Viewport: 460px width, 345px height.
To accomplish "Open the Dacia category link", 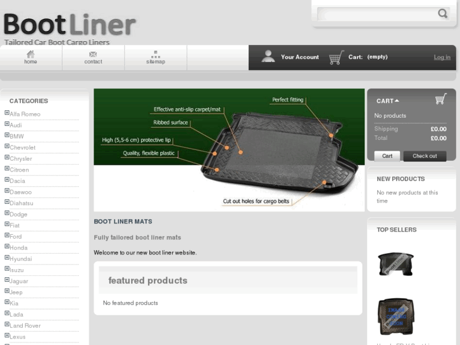I will pos(17,181).
